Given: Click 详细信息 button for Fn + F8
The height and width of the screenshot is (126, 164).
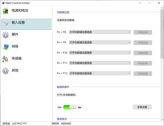Looking at the screenshot, I should [x=143, y=32].
